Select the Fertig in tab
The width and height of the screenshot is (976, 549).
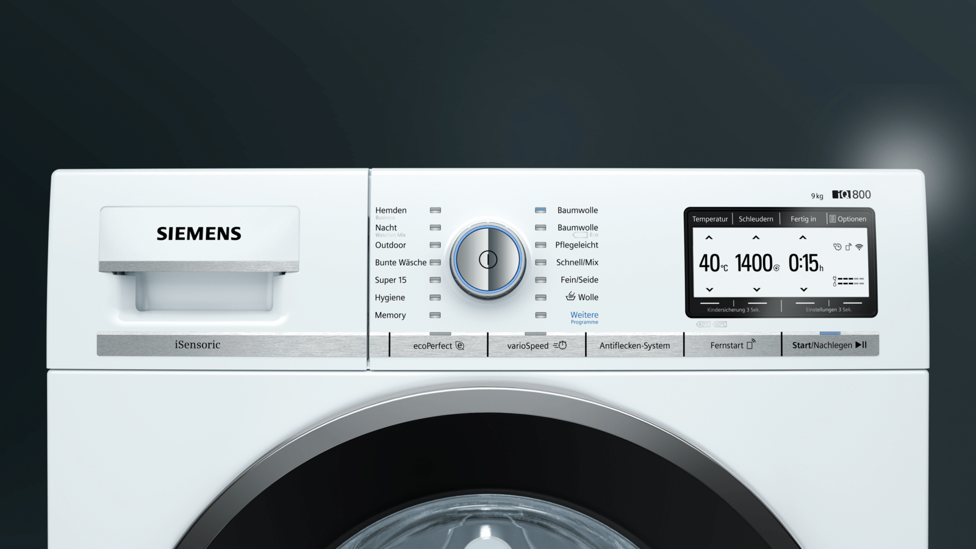pos(803,219)
